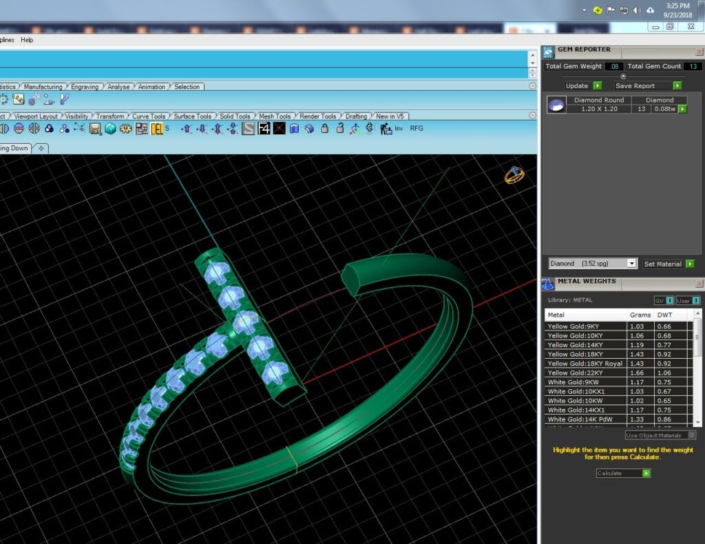Screen dimensions: 705x544
Task: Click the yellow DEL toolbar icon
Action: coord(157,129)
